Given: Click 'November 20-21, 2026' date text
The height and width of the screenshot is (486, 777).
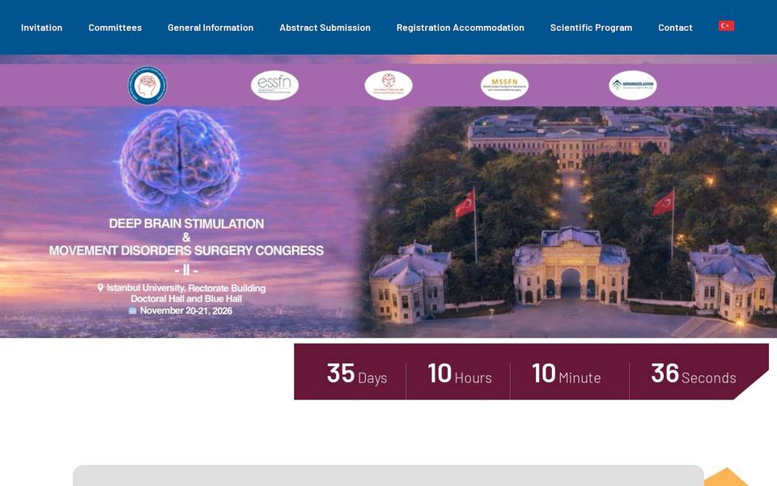Looking at the screenshot, I should [186, 311].
